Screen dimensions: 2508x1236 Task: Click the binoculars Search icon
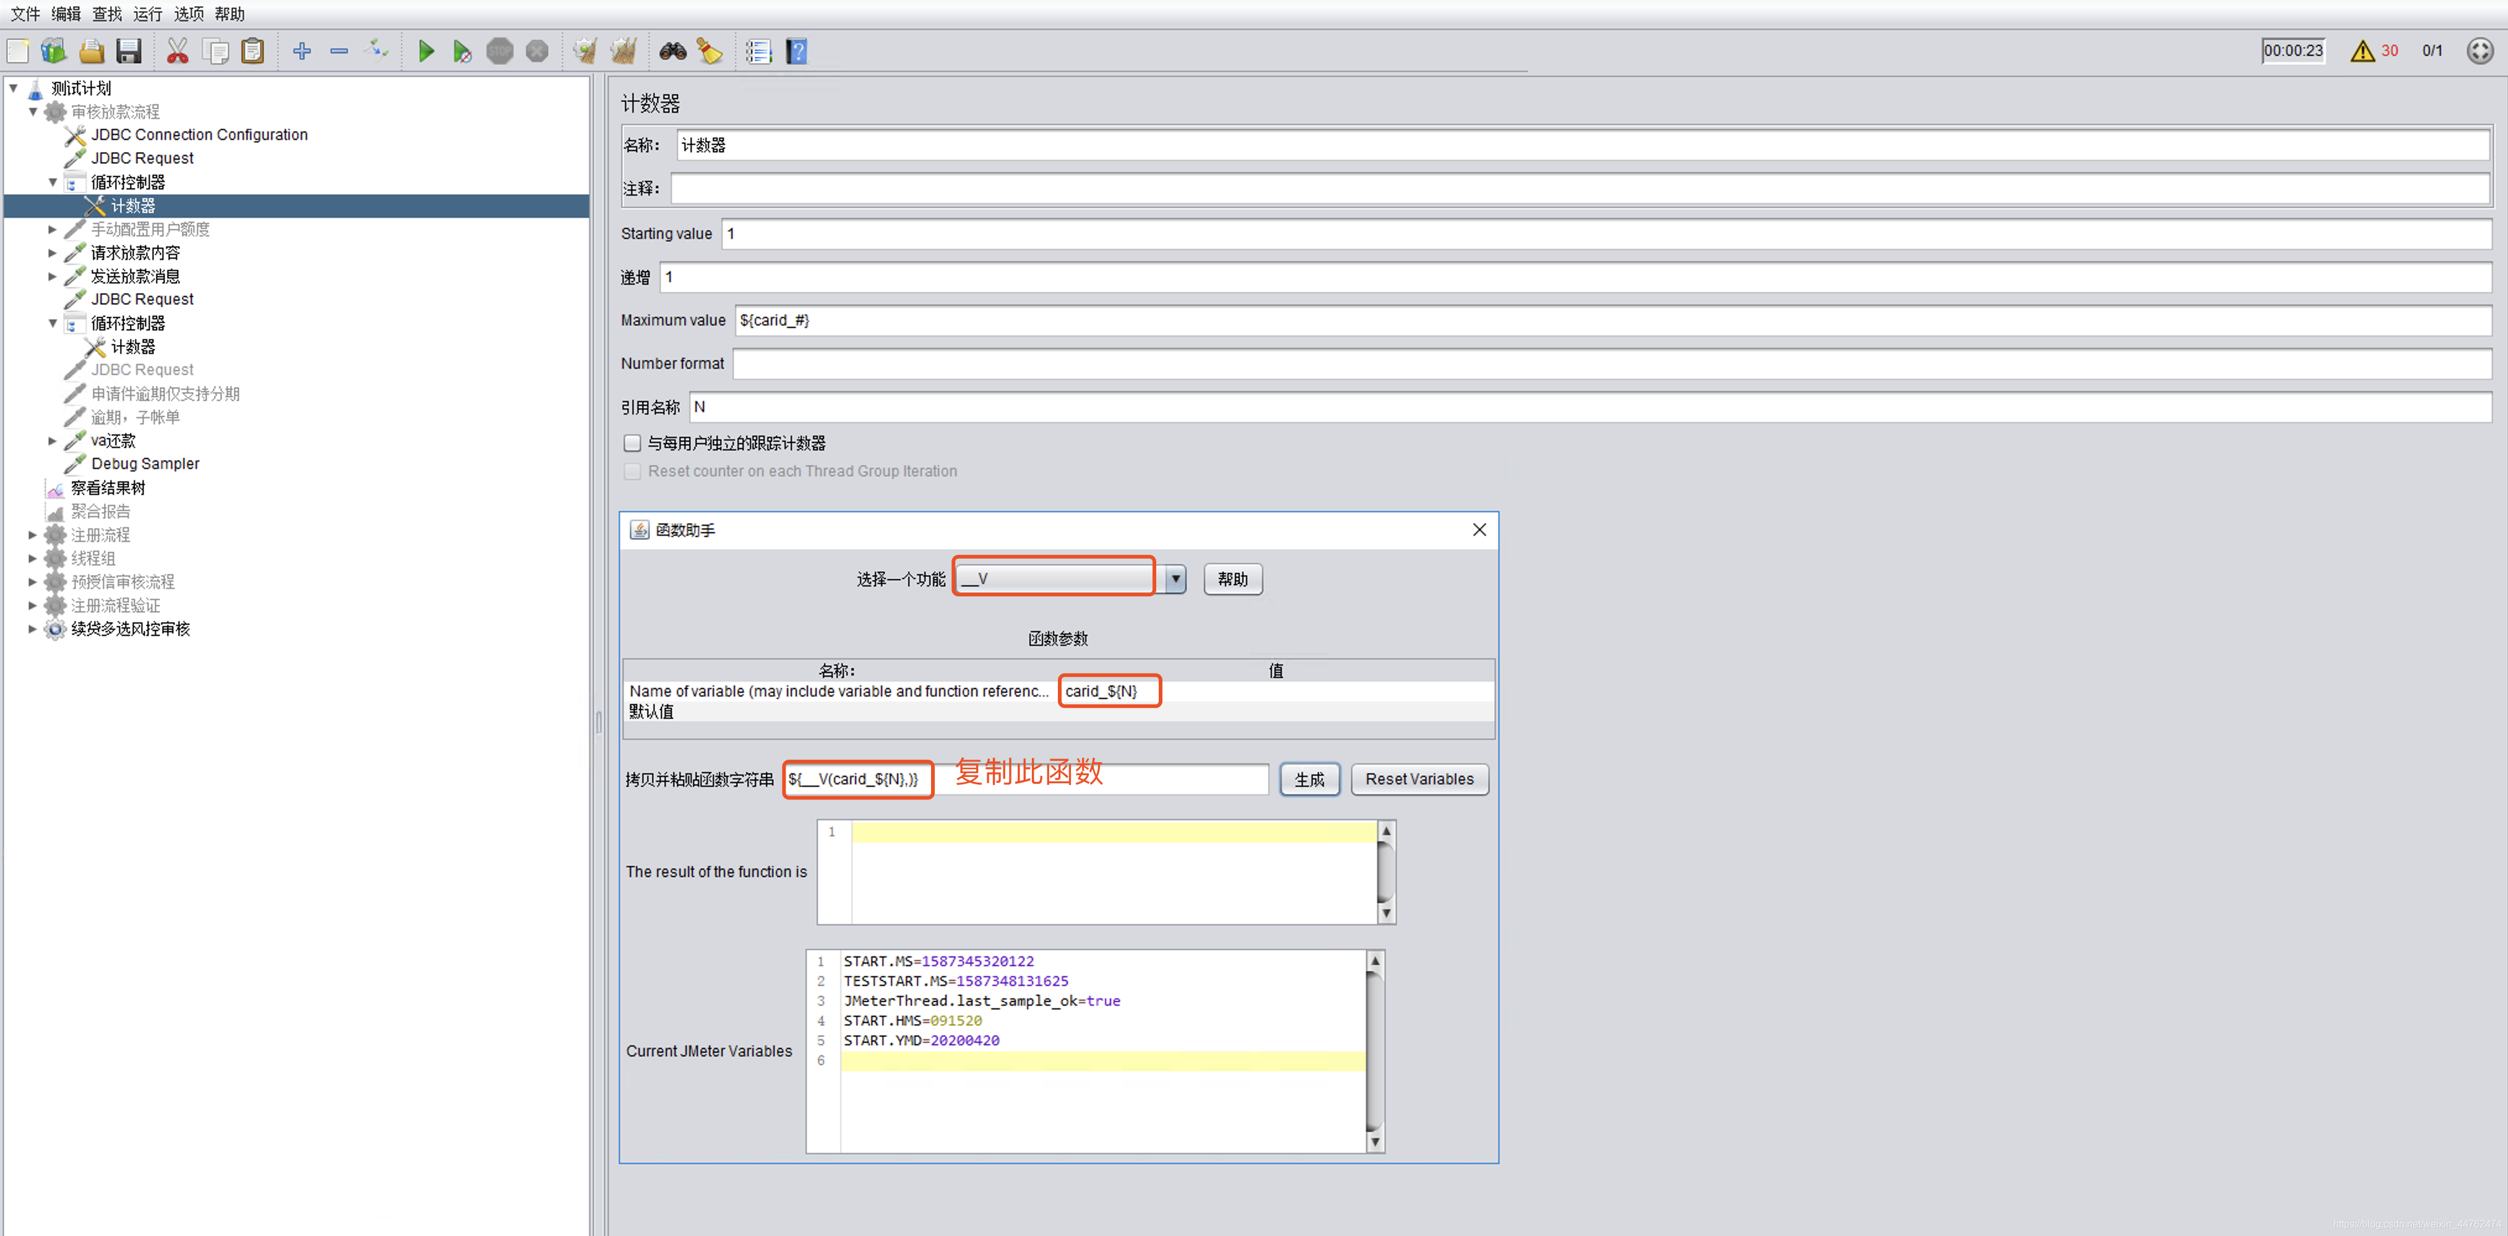click(x=672, y=51)
